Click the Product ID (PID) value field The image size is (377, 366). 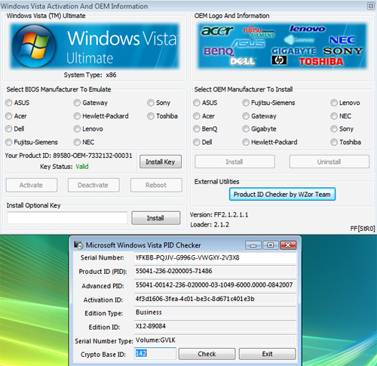pyautogui.click(x=215, y=271)
